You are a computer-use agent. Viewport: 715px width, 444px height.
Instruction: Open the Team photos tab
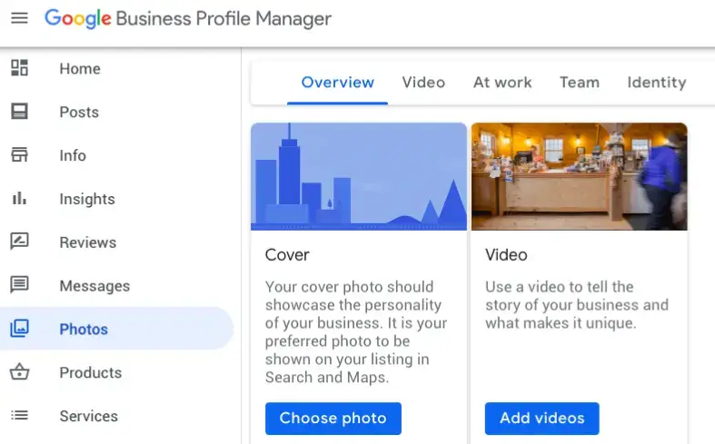[579, 83]
